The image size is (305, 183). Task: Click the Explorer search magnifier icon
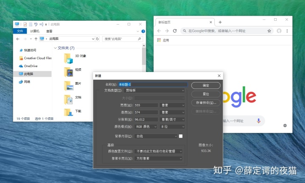(139, 39)
